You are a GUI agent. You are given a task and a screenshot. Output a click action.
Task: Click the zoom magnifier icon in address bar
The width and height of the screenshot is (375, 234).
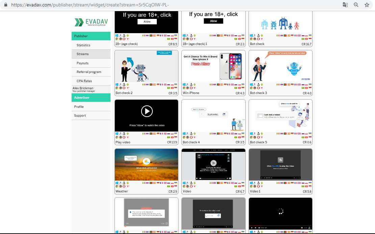pyautogui.click(x=356, y=4)
